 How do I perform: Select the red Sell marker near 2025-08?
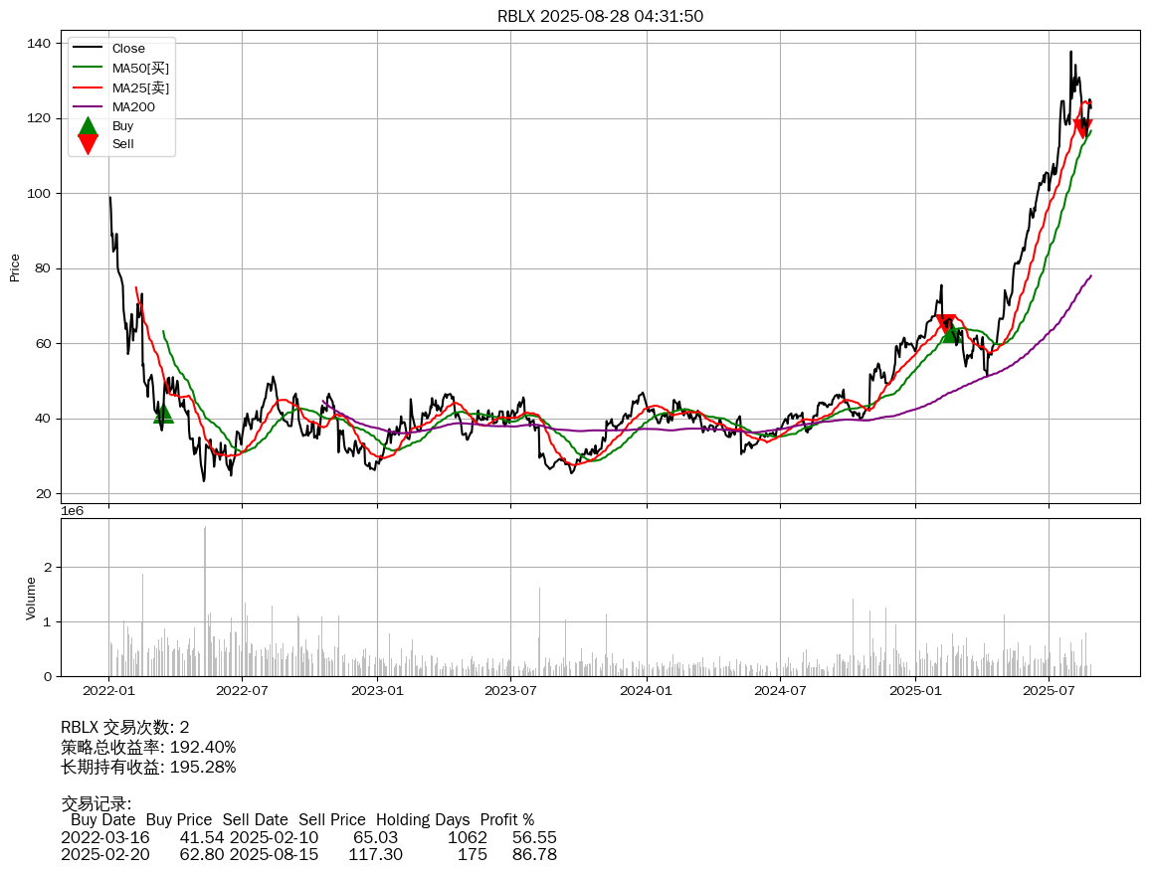[x=1083, y=126]
